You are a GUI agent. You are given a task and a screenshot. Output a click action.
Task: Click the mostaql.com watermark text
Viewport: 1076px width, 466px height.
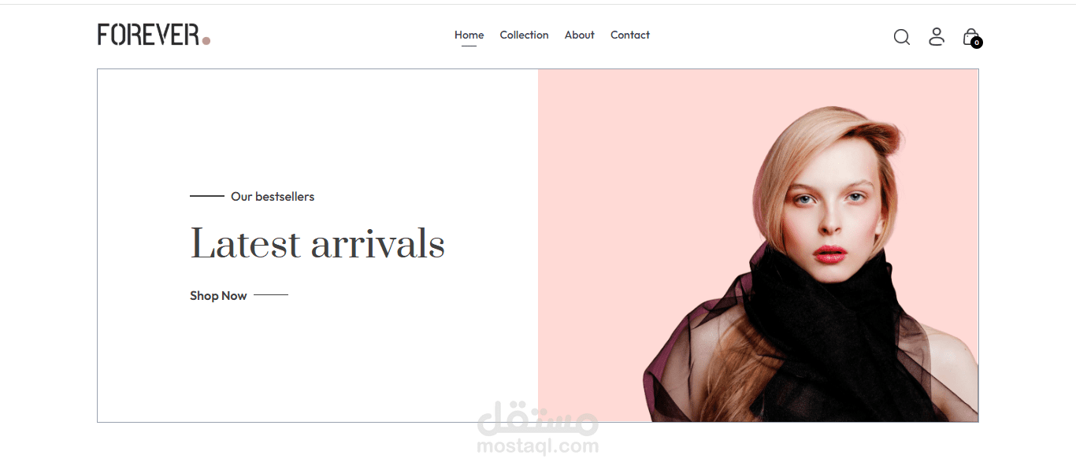click(x=538, y=447)
